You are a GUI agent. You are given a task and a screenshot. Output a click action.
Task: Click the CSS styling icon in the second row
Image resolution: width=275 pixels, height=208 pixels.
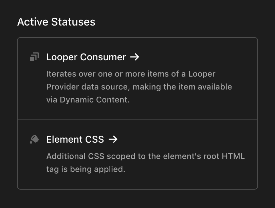click(x=34, y=139)
